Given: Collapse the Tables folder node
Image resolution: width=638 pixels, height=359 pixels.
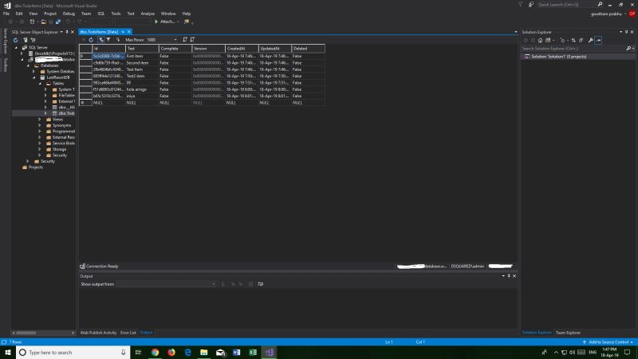Looking at the screenshot, I should tap(40, 84).
